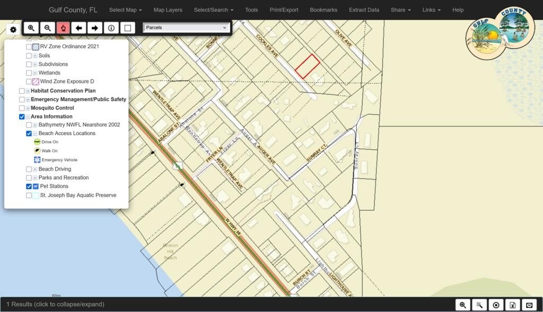543x312 pixels.
Task: Click the RV Zone Ordinance hatch symbol
Action: [36, 47]
